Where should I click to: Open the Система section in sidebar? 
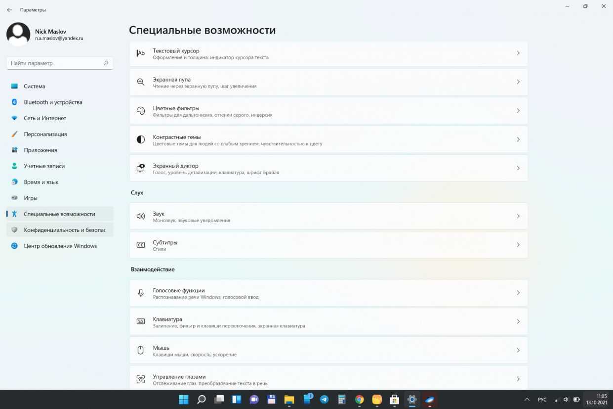pos(35,86)
